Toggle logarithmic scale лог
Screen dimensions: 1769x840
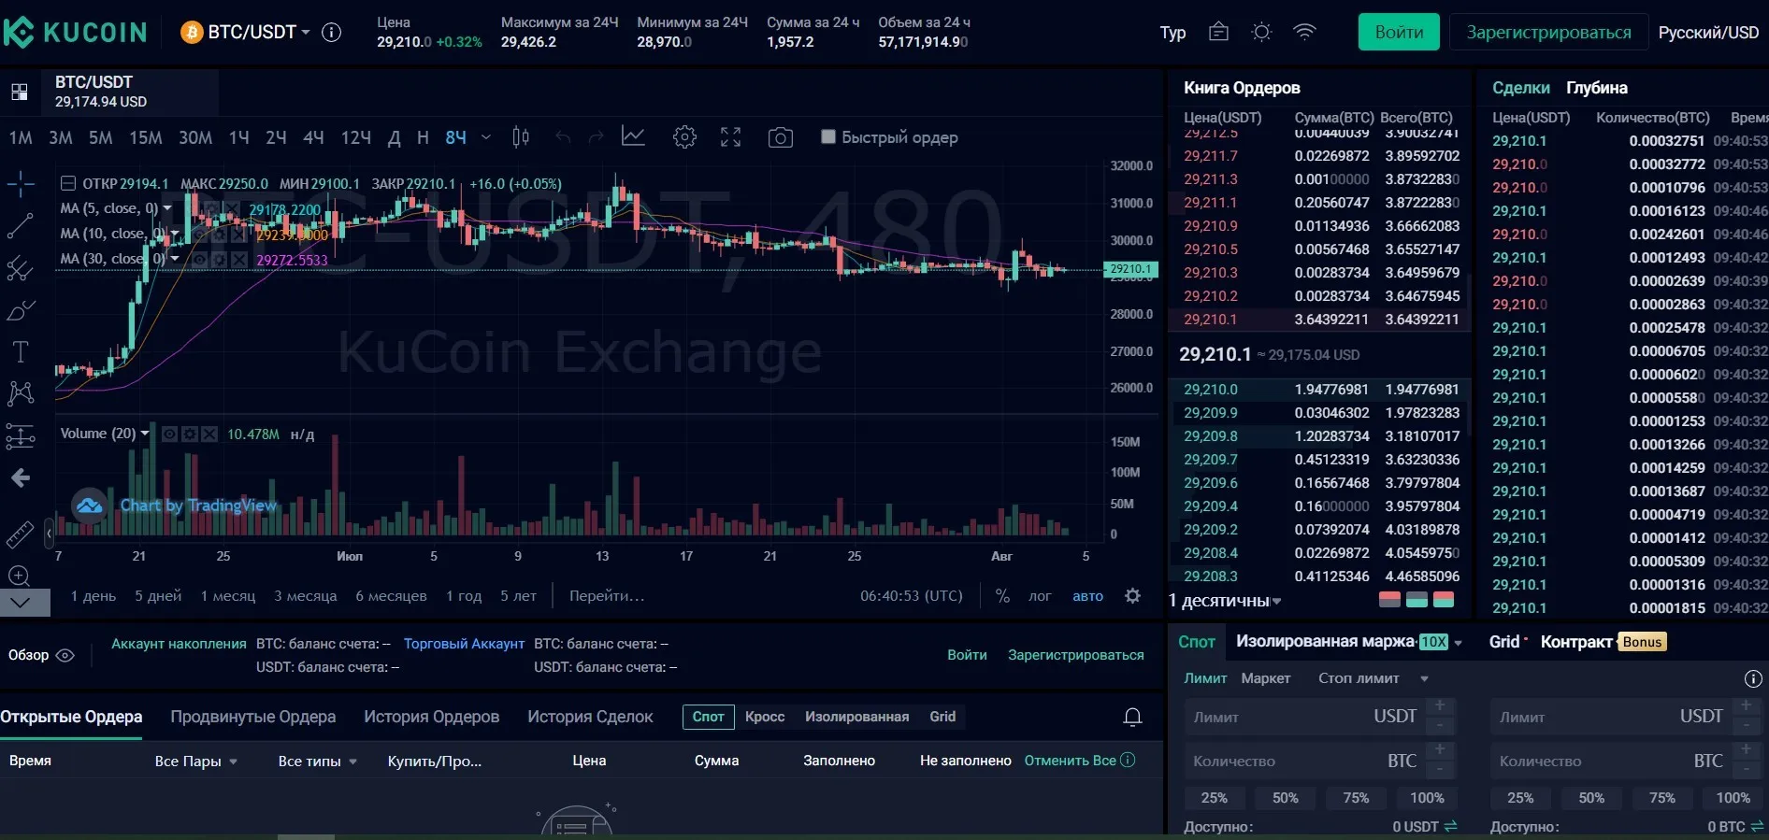[1040, 595]
